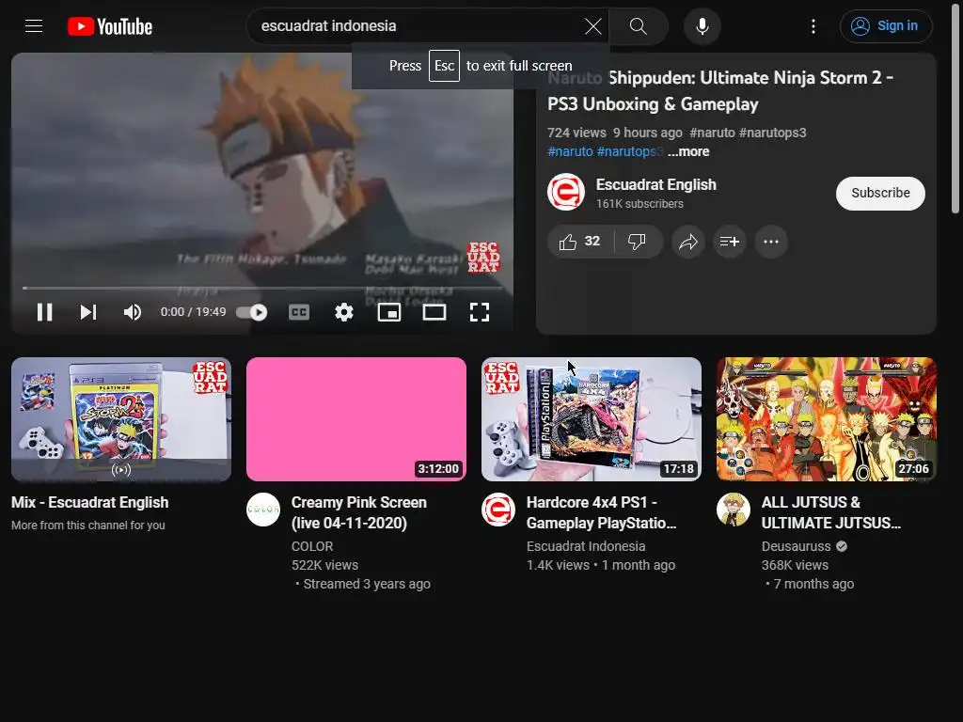
Task: Enable miniplayer mode
Action: pyautogui.click(x=388, y=312)
